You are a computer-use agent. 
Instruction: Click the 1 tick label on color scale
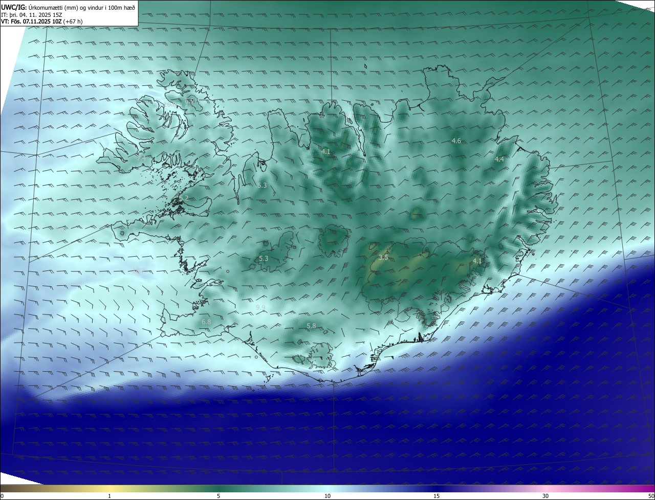pyautogui.click(x=110, y=496)
